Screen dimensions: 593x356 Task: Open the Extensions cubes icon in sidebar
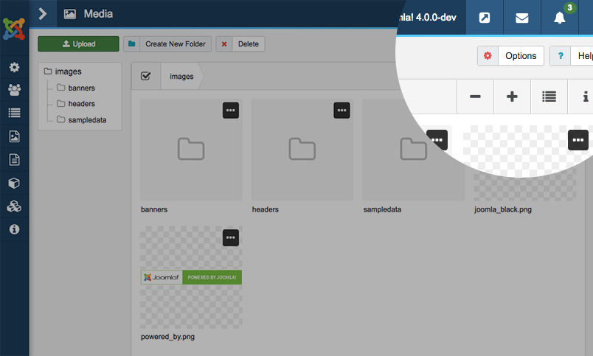(x=14, y=206)
